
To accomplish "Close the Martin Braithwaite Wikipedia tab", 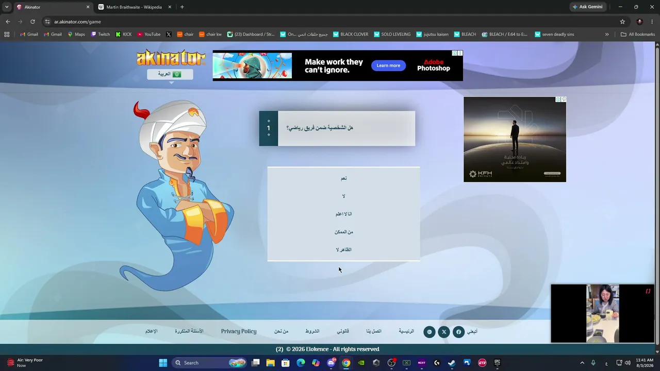I will [170, 7].
